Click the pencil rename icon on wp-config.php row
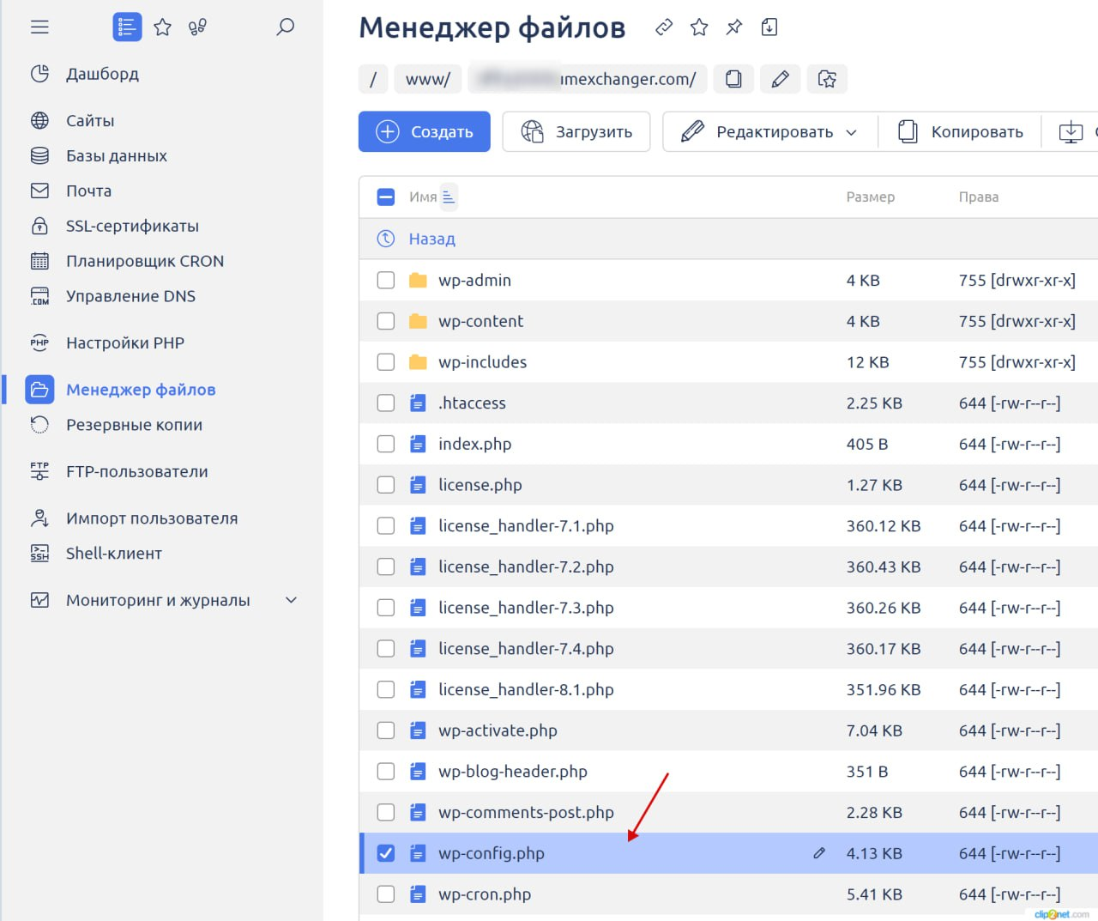Image resolution: width=1098 pixels, height=921 pixels. (x=819, y=853)
